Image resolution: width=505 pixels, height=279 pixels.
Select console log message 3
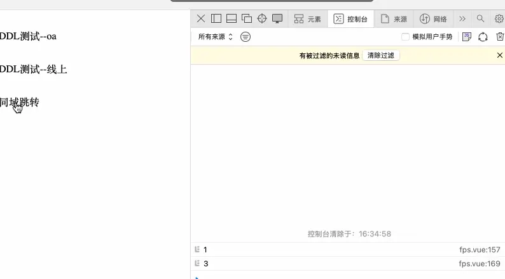pyautogui.click(x=348, y=264)
